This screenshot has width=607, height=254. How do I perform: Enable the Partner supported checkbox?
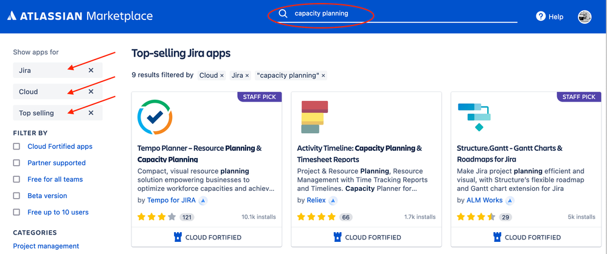point(16,163)
